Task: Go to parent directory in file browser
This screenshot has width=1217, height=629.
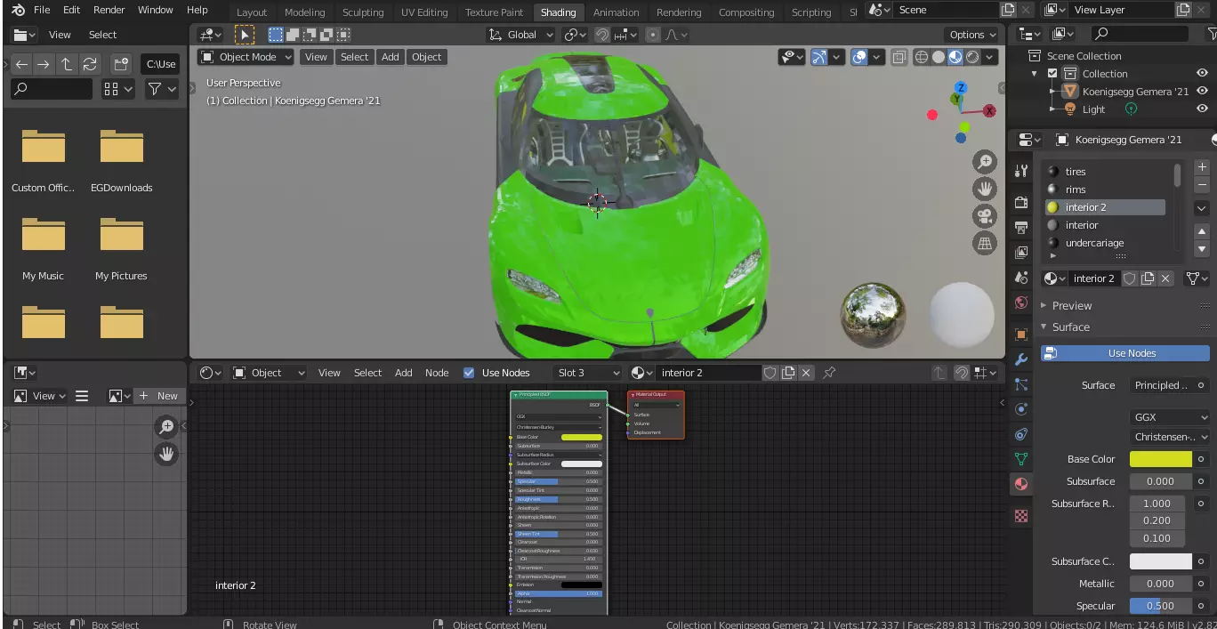Action: 67,64
